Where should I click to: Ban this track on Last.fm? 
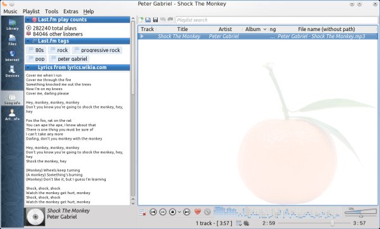tap(207, 212)
